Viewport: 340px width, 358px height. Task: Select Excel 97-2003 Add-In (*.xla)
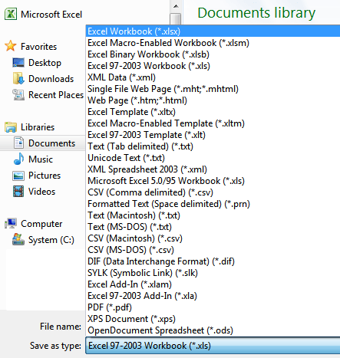tap(213, 296)
